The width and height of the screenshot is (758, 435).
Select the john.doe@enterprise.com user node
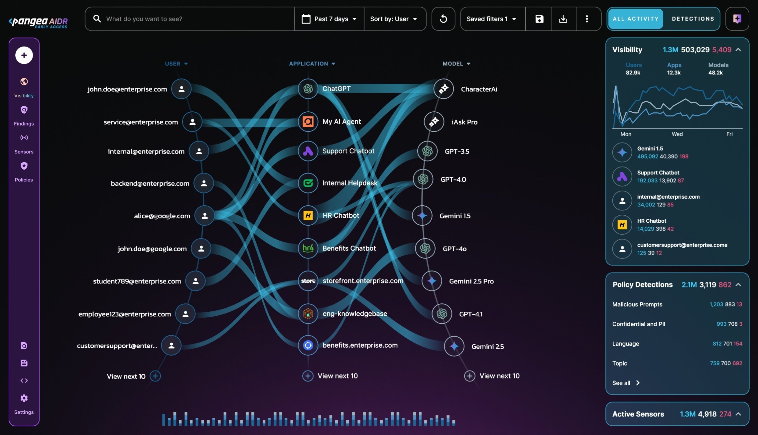click(181, 89)
